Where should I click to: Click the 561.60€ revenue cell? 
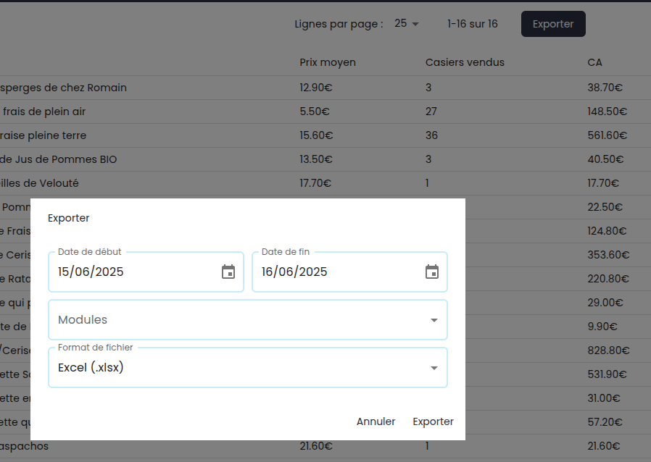607,135
